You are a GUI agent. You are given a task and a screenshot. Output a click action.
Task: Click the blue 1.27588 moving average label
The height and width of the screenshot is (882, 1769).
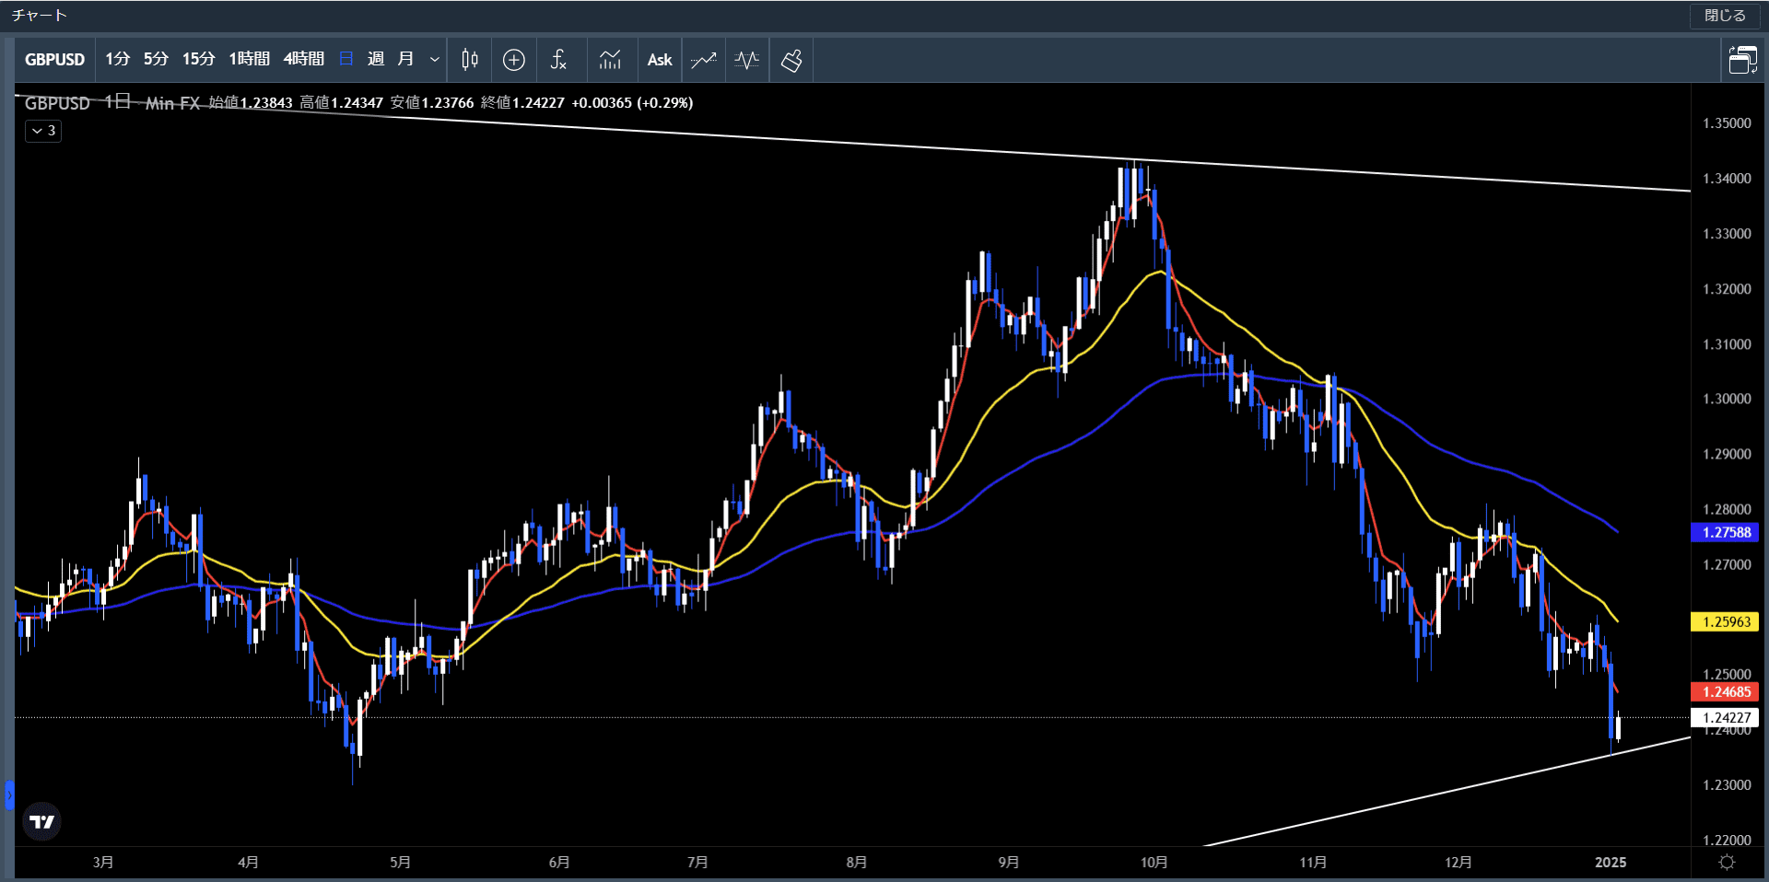coord(1725,532)
